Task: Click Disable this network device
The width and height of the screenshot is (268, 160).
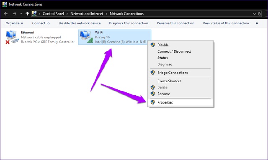Action: [80, 23]
